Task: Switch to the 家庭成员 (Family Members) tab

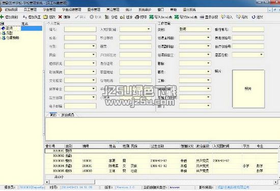Action: click(68, 115)
